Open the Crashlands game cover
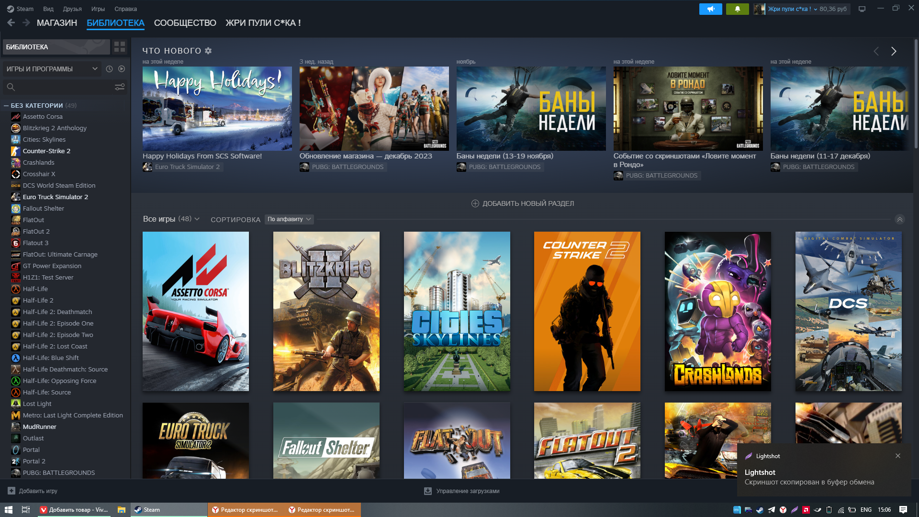 pyautogui.click(x=718, y=311)
